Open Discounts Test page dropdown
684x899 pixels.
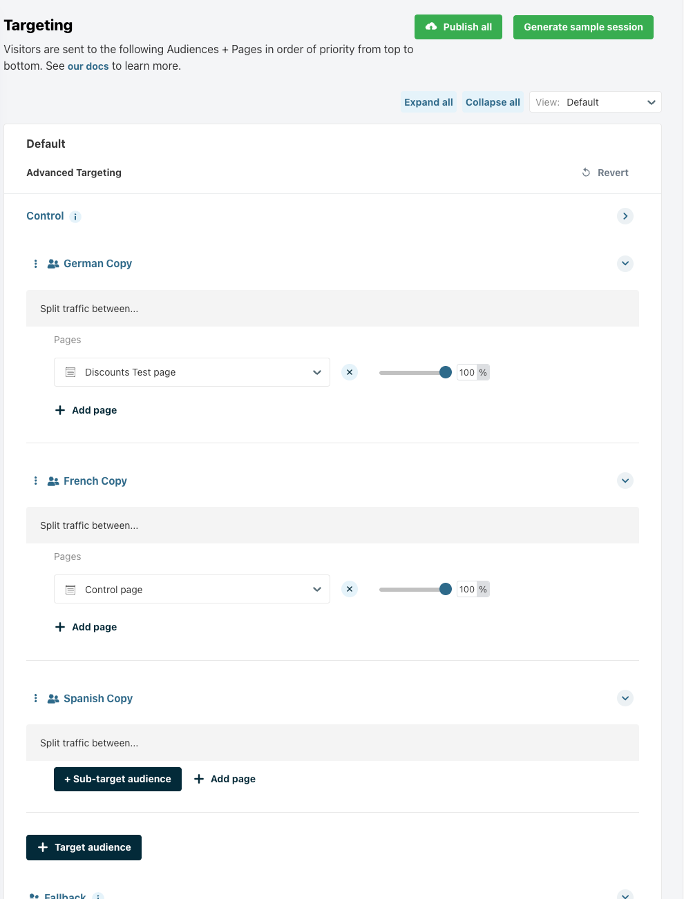point(192,372)
